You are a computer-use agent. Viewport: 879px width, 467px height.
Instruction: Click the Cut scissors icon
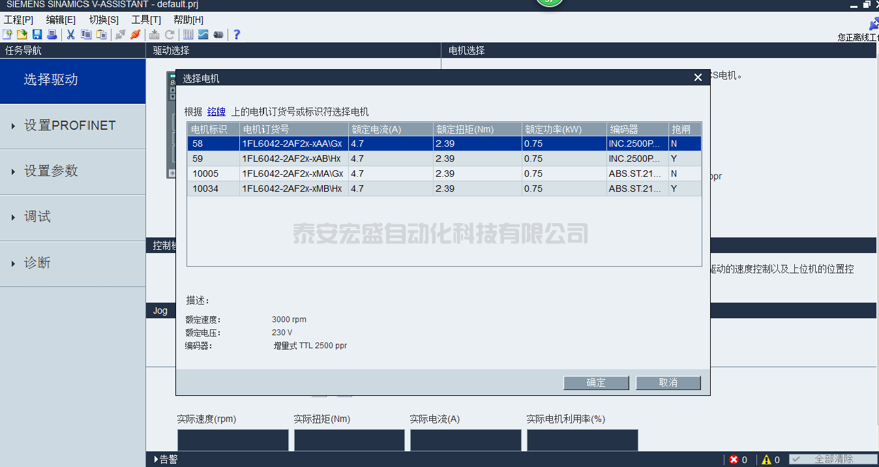[x=70, y=35]
